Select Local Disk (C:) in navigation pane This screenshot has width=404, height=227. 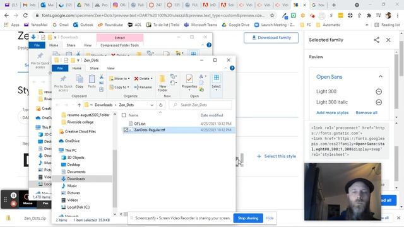point(78,207)
